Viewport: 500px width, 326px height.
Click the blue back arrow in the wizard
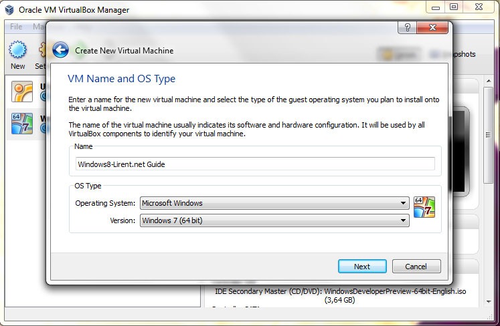click(61, 50)
